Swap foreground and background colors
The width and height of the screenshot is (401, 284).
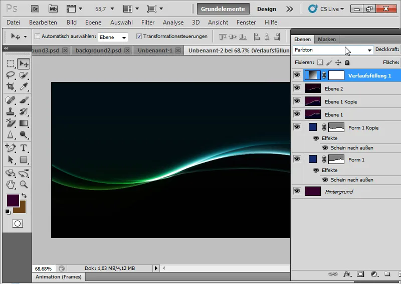(24, 195)
